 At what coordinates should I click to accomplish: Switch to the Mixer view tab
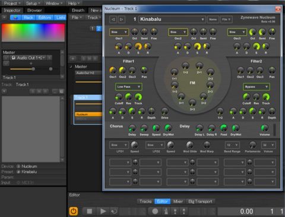tap(178, 202)
